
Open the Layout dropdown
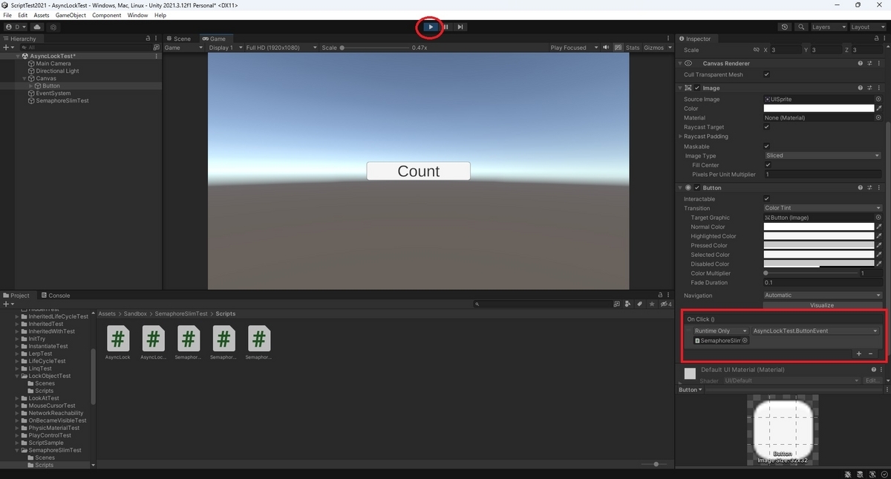pyautogui.click(x=867, y=27)
